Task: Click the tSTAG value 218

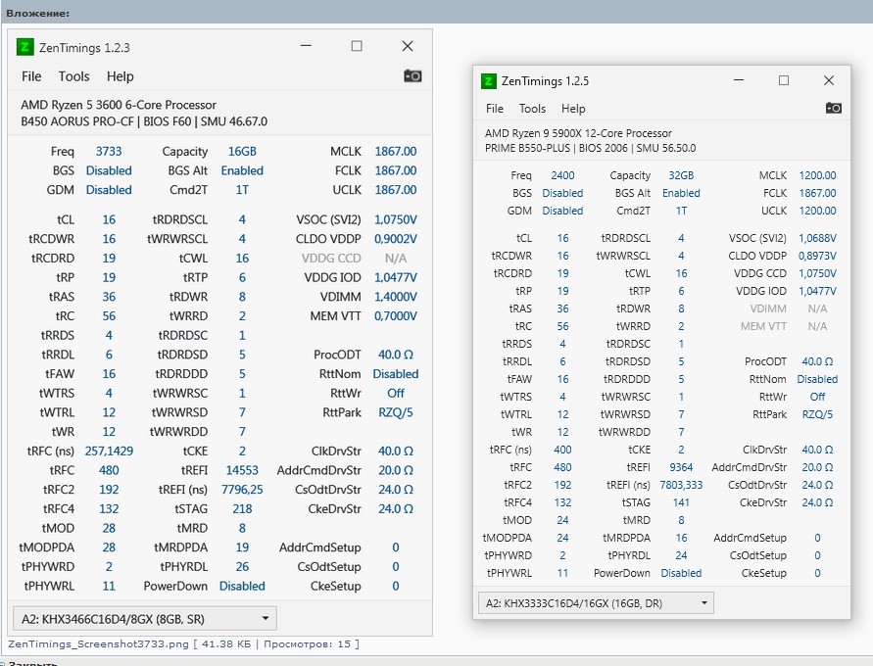Action: tap(242, 508)
